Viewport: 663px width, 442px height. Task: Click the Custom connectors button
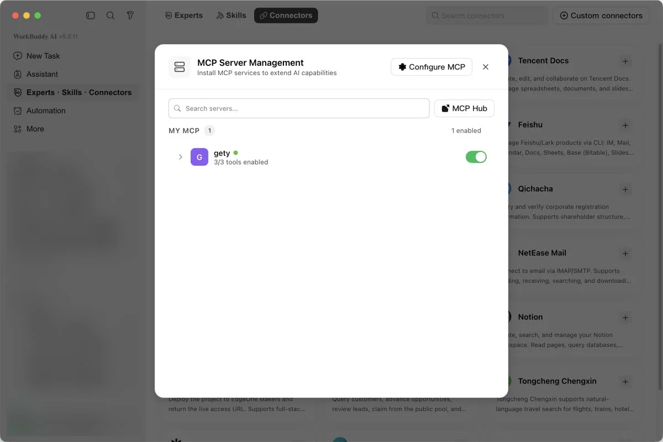tap(601, 15)
